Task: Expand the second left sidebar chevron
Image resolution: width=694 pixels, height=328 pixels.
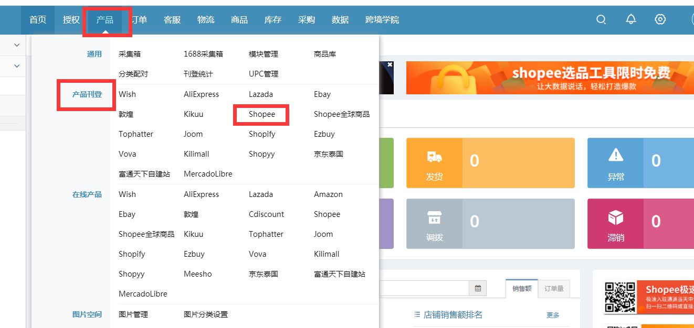Action: tap(17, 66)
